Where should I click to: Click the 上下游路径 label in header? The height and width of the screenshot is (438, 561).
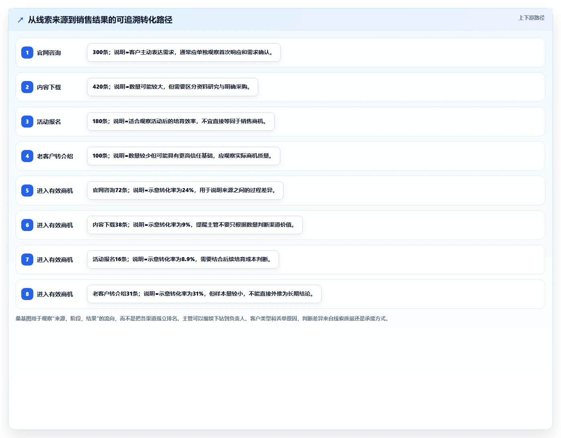pyautogui.click(x=531, y=18)
